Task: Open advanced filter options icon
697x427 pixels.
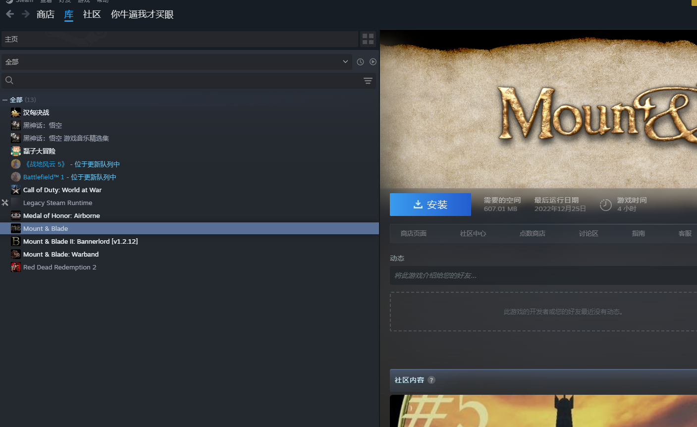Action: (x=368, y=81)
